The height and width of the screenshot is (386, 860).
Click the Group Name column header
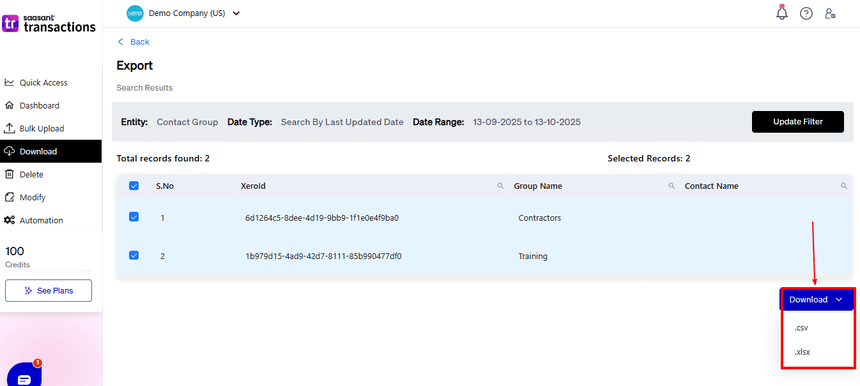point(538,186)
